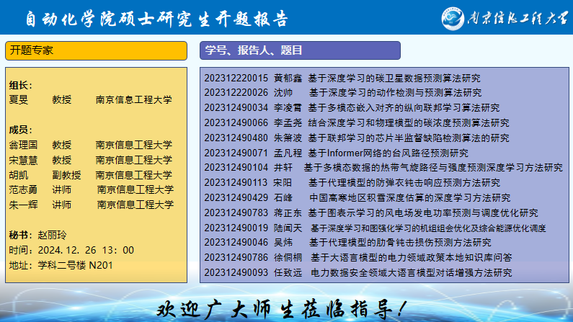This screenshot has width=573, height=322.
Task: Select row 202312220015 黄郁鑫 in the list
Action: 342,78
